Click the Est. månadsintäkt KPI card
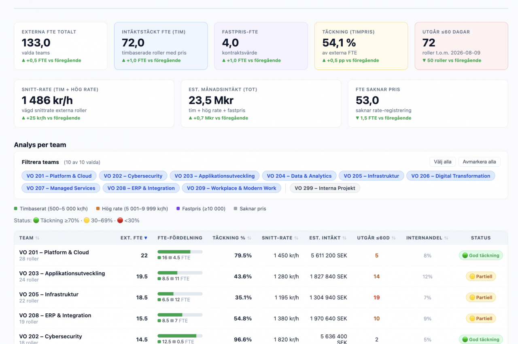The image size is (518, 344). [x=261, y=103]
